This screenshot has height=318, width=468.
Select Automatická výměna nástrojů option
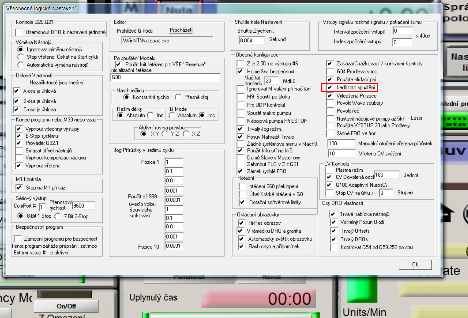pyautogui.click(x=21, y=65)
